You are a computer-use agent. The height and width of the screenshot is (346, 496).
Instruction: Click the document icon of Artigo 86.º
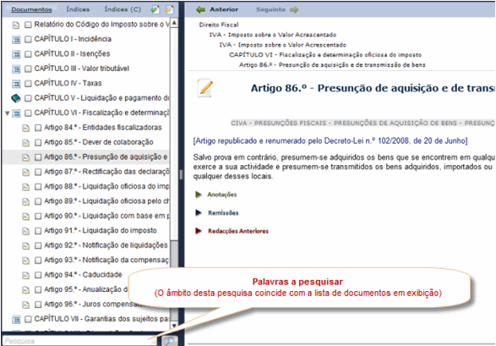[x=25, y=157]
